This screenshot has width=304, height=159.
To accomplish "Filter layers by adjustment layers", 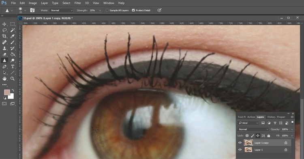I will coord(269,123).
